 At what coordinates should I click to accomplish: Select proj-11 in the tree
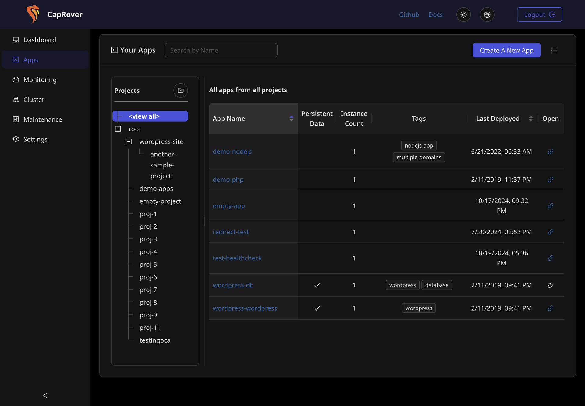pos(150,328)
